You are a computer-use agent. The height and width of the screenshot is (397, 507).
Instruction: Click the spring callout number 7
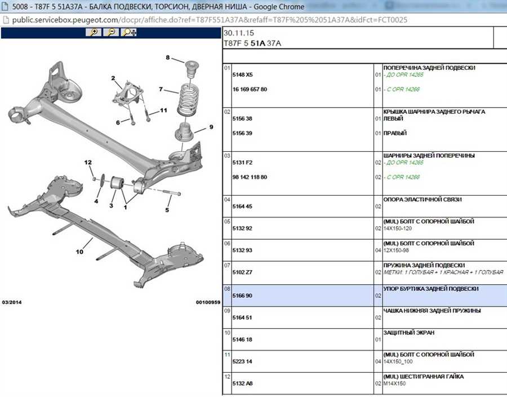tap(161, 89)
